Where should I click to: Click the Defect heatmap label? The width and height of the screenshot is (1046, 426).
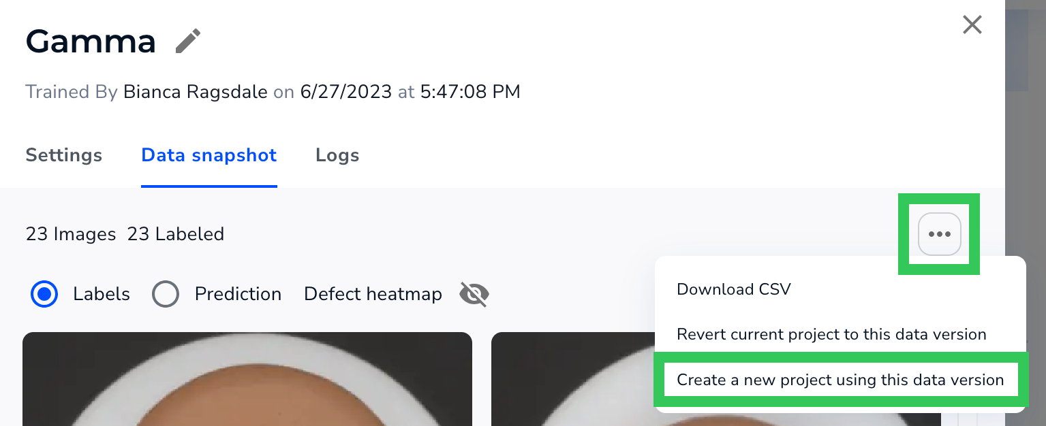coord(373,294)
